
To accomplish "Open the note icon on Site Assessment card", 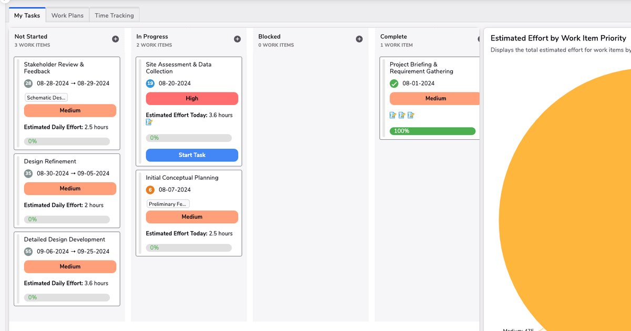I will (149, 122).
